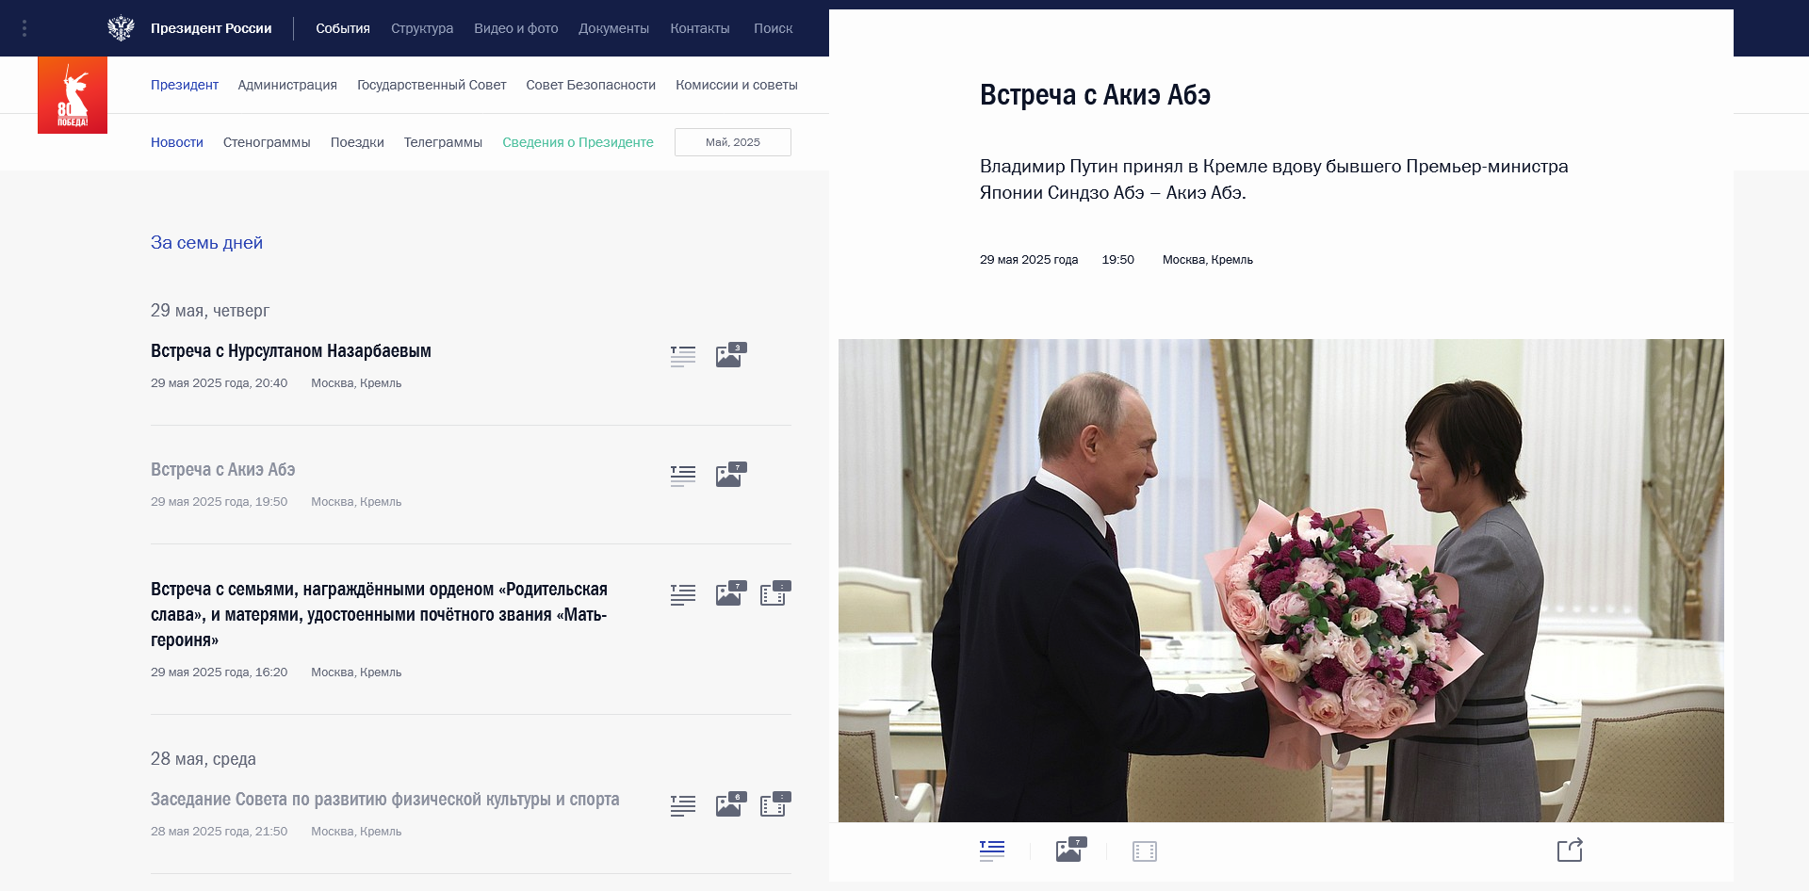Select the Совет Безопасности tab

coord(591,85)
